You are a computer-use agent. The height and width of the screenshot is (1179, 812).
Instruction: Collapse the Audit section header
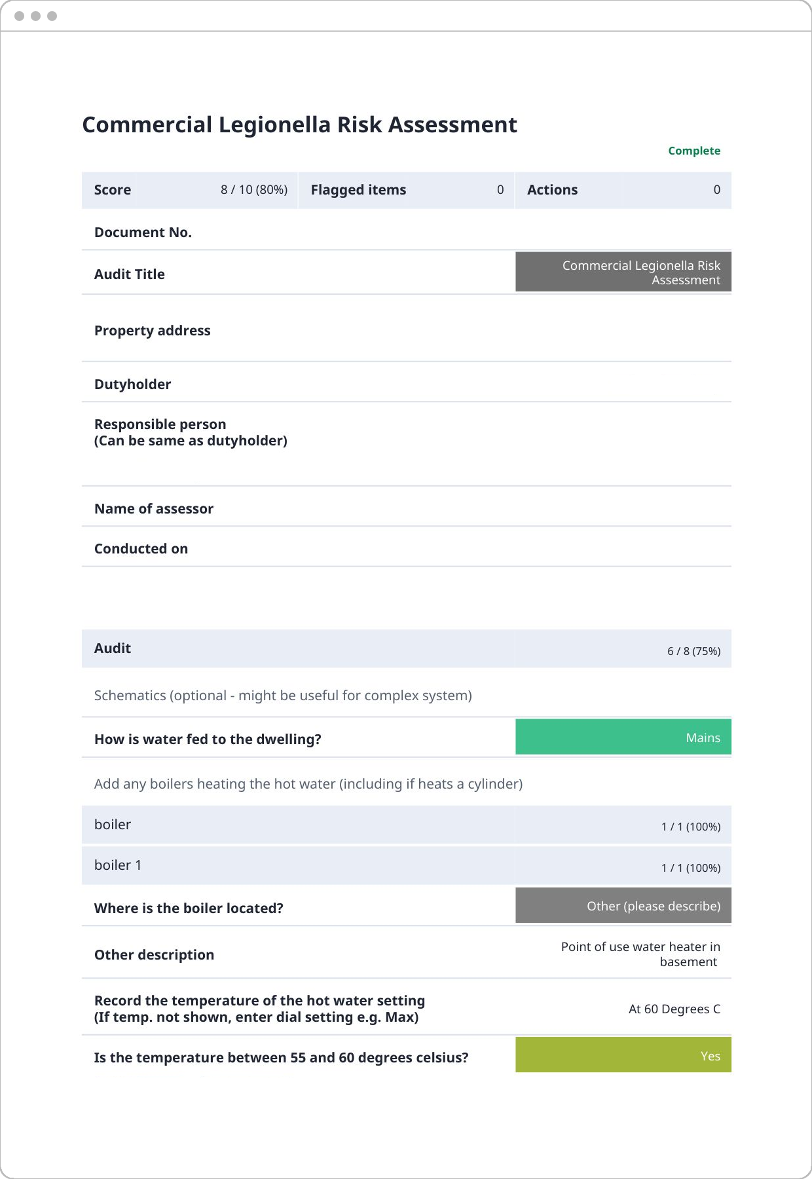tap(406, 648)
